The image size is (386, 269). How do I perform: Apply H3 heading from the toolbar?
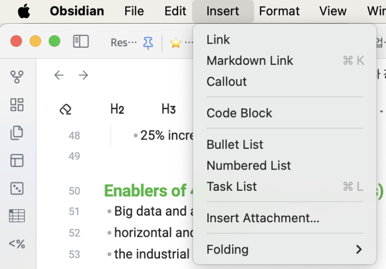(x=168, y=109)
